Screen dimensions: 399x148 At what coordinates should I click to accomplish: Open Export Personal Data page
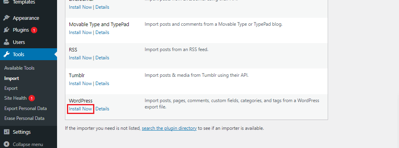(x=25, y=108)
